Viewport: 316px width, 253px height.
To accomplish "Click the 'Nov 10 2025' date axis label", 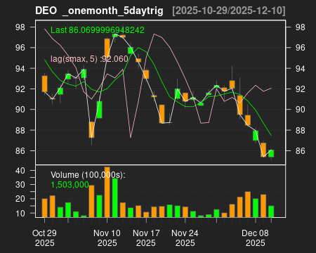I will (107, 238).
